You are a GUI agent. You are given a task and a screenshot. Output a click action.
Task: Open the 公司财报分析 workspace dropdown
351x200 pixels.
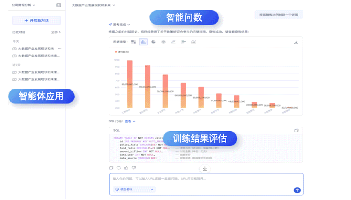(24, 5)
